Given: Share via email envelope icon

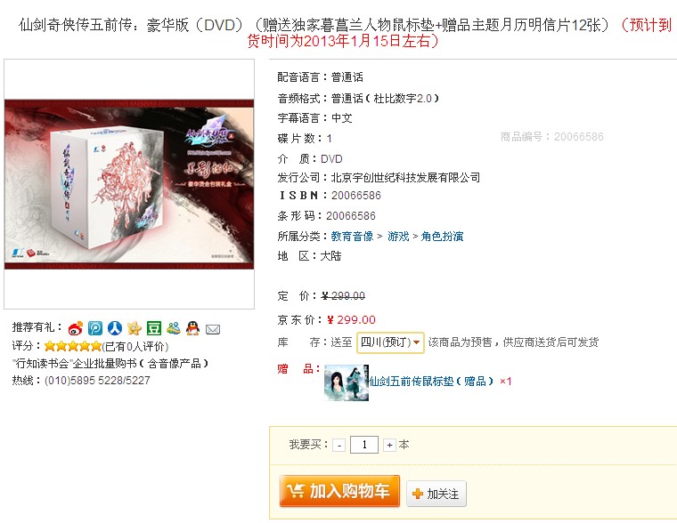Looking at the screenshot, I should pos(213,329).
